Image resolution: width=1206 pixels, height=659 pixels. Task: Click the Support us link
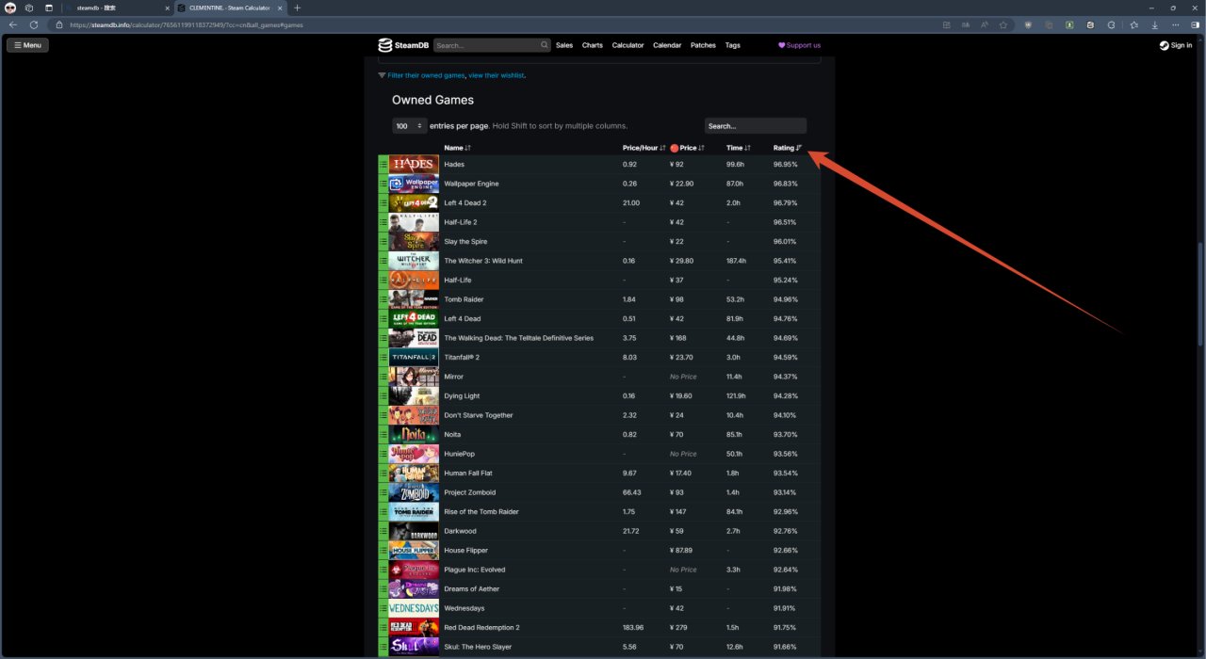(799, 45)
